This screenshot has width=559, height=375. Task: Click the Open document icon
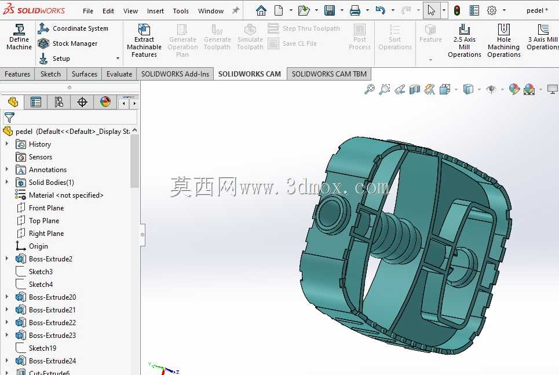coord(304,10)
